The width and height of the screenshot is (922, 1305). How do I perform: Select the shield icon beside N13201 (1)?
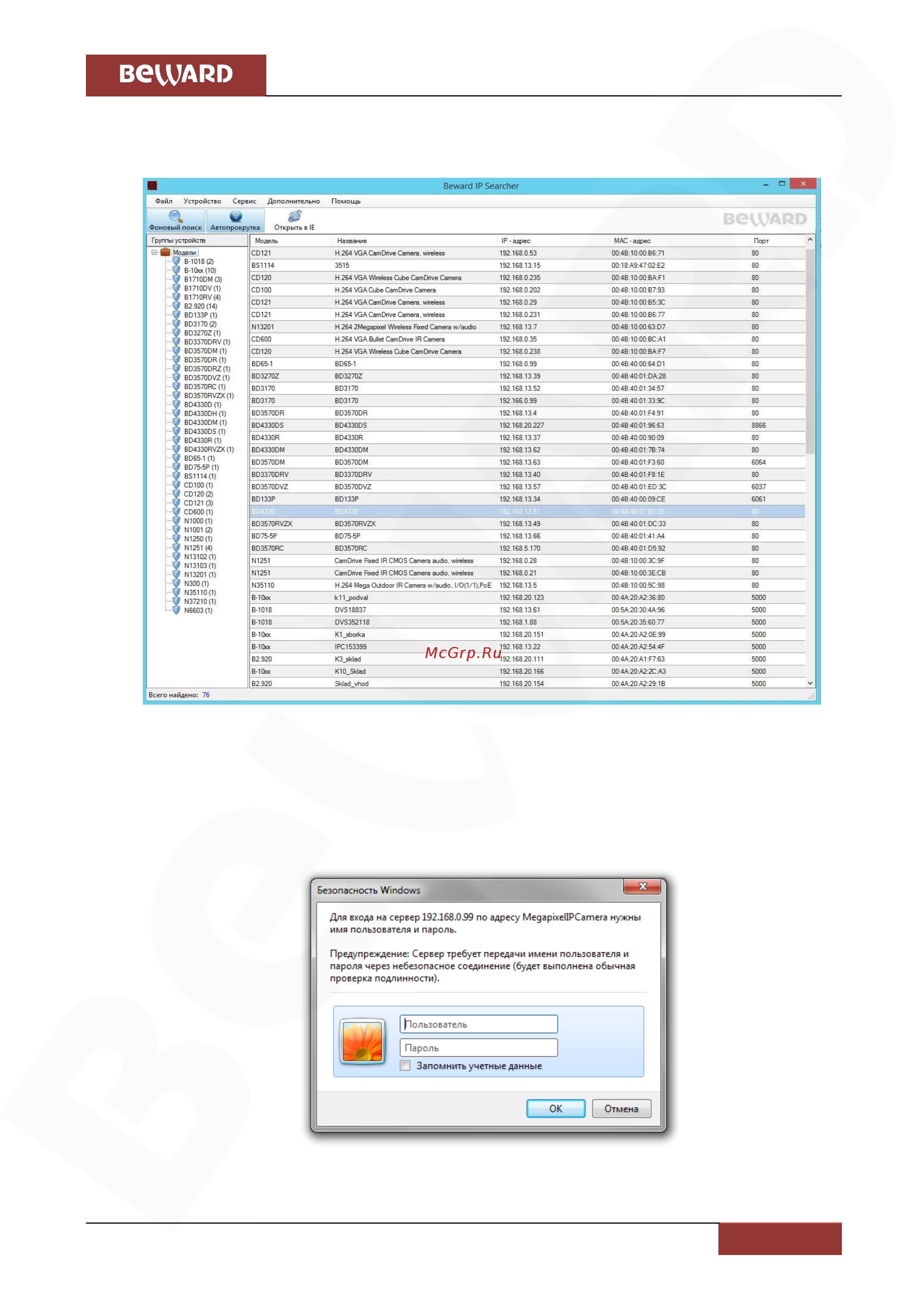[177, 574]
